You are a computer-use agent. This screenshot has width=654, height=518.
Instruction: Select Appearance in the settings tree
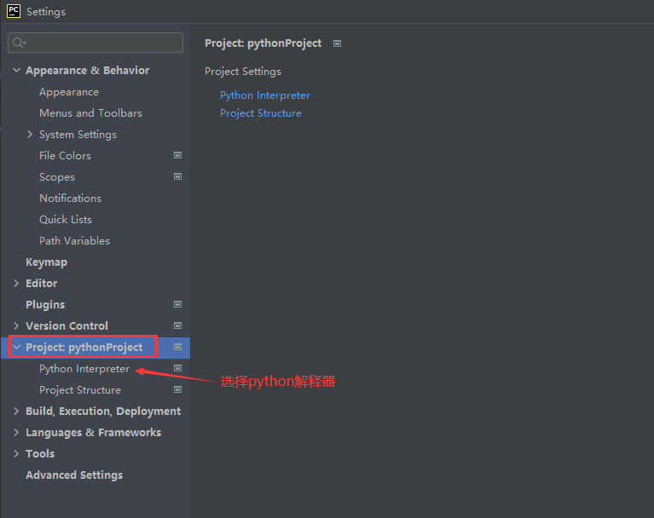(x=69, y=92)
